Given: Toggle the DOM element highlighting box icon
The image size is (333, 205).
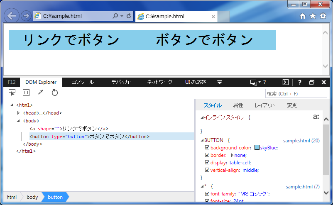Looking at the screenshot, I should click(26, 93).
